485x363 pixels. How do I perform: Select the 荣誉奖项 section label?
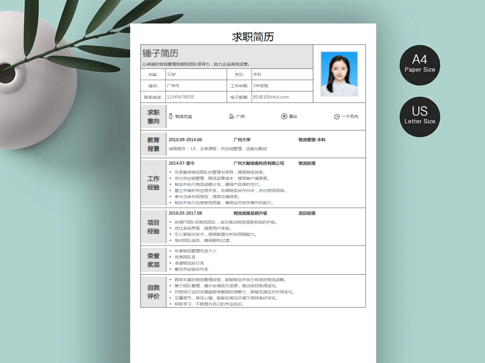point(153,260)
